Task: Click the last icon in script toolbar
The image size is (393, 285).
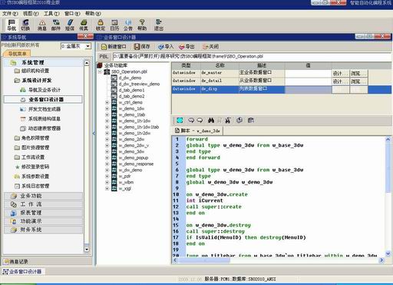Action: point(251,120)
